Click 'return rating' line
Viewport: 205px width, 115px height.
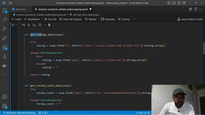coord(40,75)
